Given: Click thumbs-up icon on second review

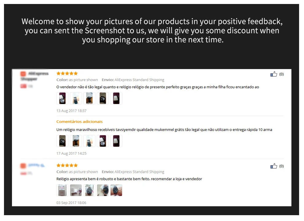Looking at the screenshot, I should coord(274,166).
